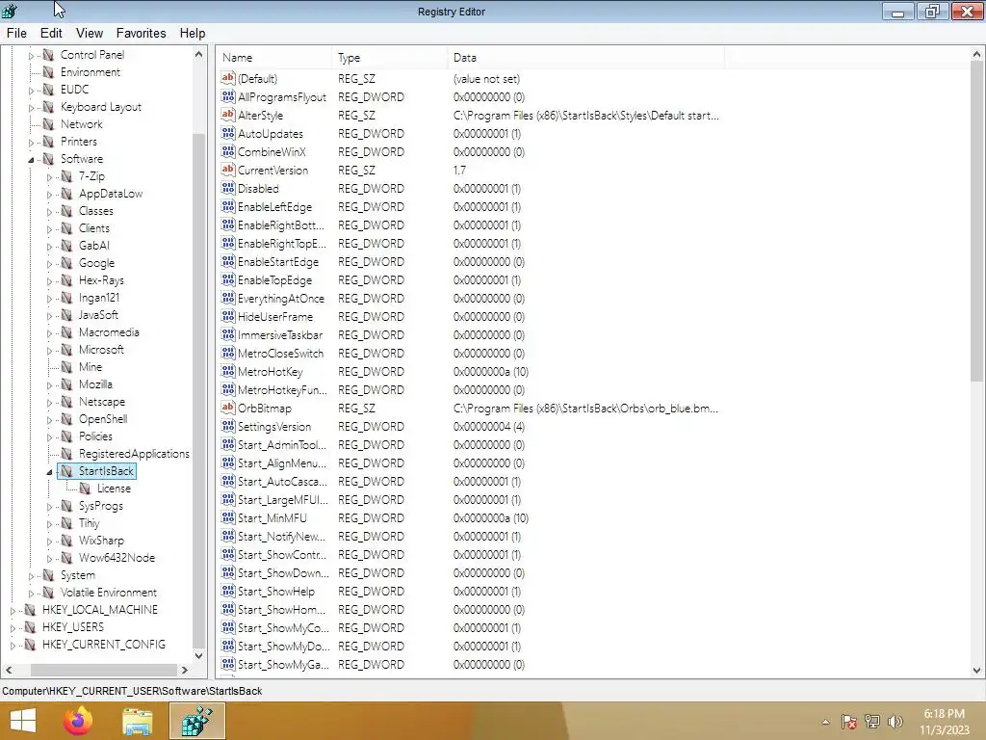
Task: Click the StartIsBack folder icon in tree
Action: click(66, 470)
